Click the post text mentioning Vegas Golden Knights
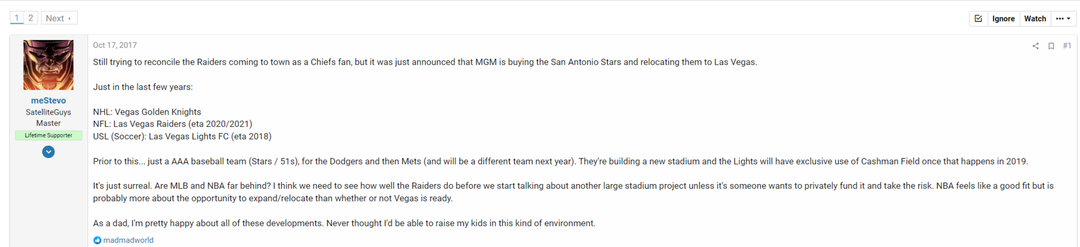Viewport: 1080px width, 247px height. 147,112
